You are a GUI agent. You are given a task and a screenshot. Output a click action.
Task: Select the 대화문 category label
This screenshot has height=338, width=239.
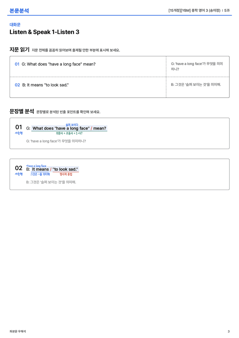(x=15, y=25)
